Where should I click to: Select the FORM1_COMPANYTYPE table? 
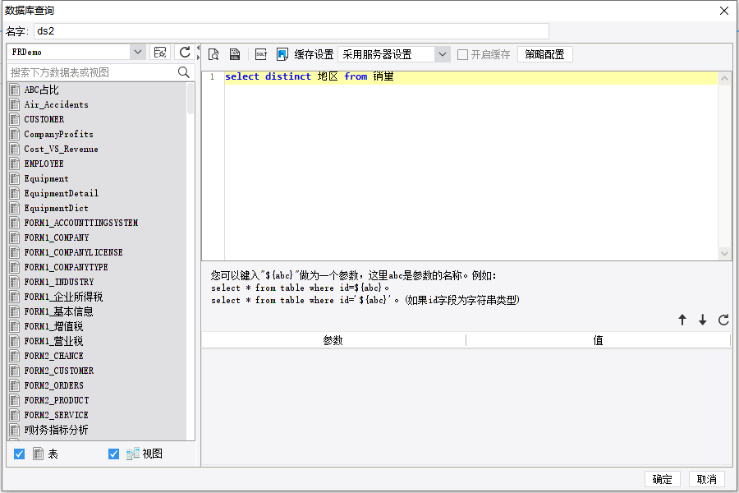coord(66,267)
